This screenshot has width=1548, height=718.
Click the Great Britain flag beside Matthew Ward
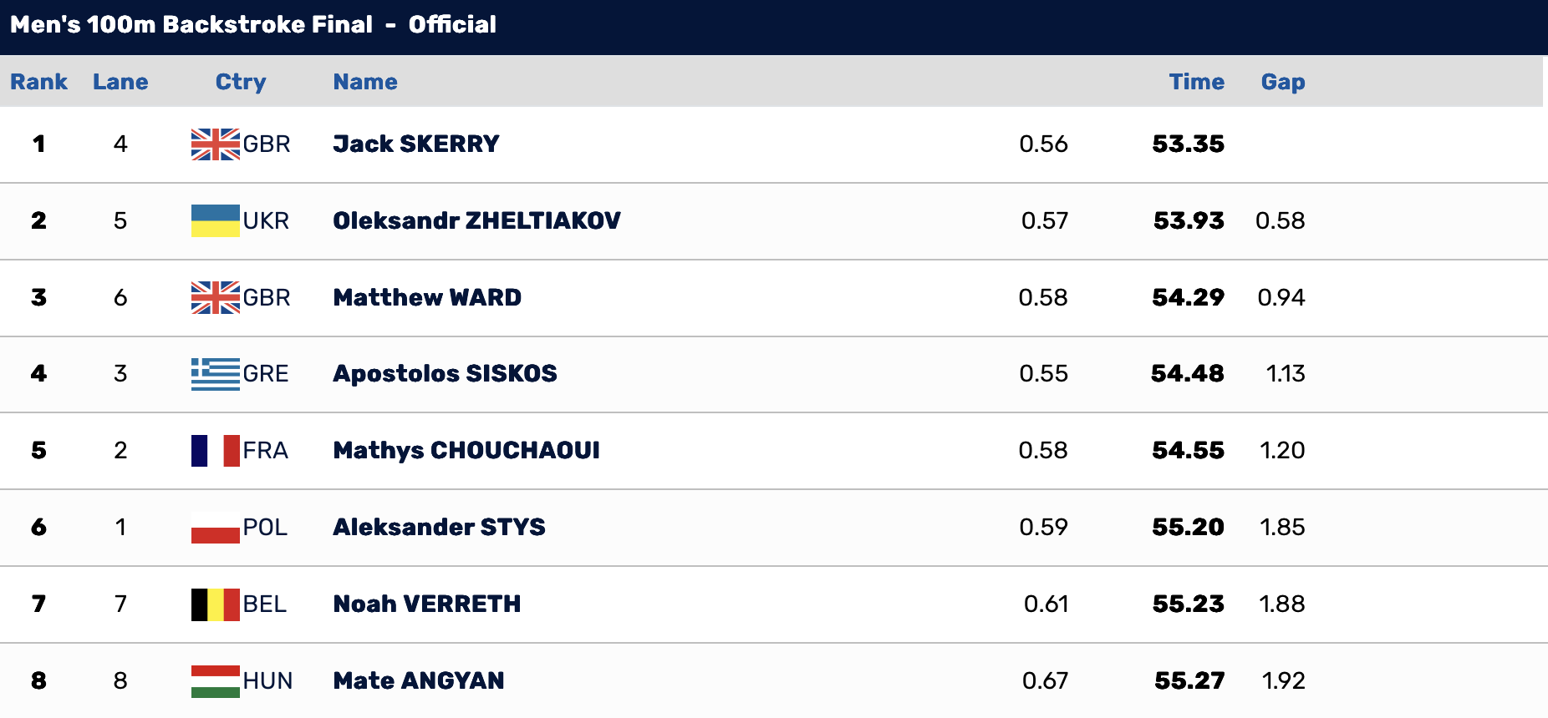tap(216, 298)
